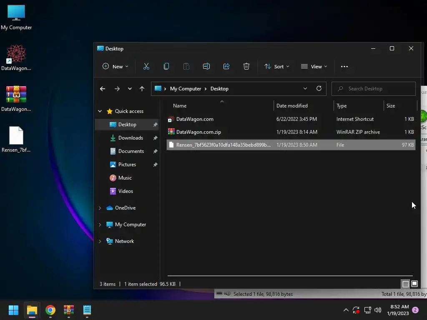Expand the OneDrive tree node

click(100, 208)
